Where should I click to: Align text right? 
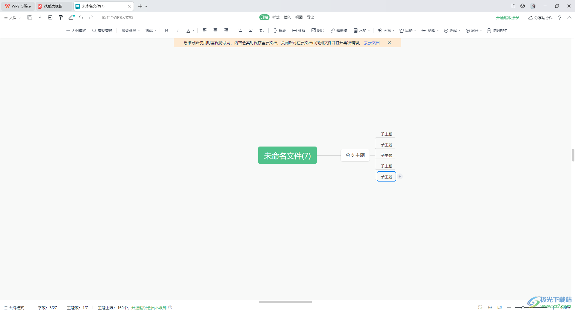coord(226,31)
